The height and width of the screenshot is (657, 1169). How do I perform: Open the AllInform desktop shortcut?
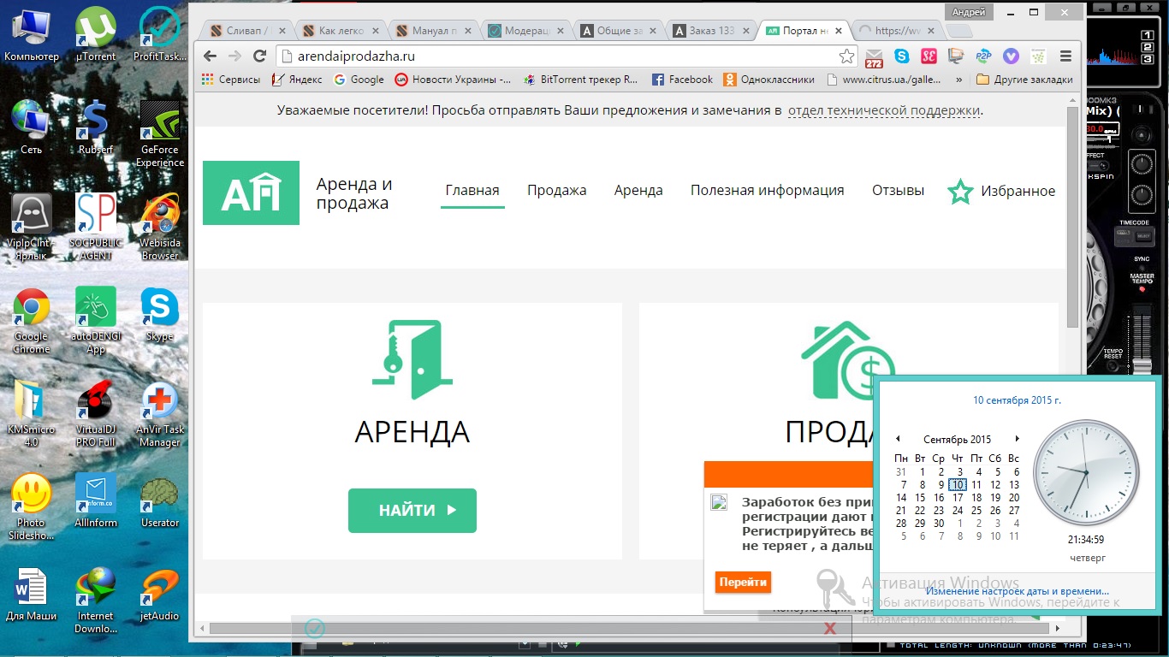click(96, 500)
